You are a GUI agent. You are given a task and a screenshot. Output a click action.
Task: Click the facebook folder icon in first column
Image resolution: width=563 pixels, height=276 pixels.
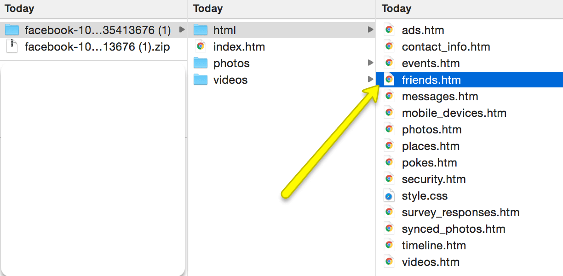click(12, 30)
